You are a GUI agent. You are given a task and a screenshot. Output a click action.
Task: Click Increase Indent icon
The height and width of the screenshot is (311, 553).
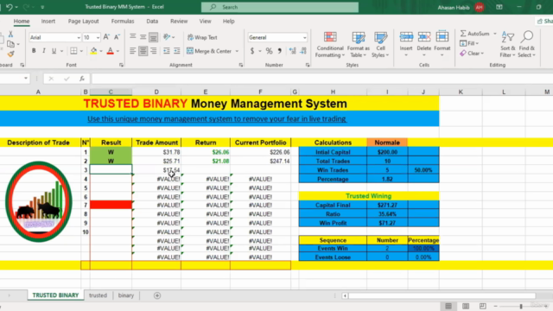176,51
